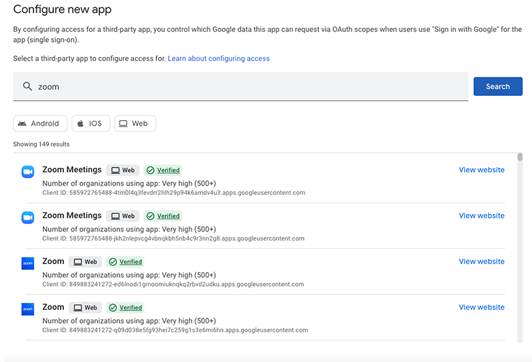Open Verified badge of Zoom Meetings ending 3nn2g8

pyautogui.click(x=163, y=216)
